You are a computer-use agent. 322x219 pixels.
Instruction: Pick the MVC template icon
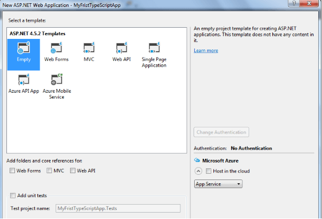point(89,48)
